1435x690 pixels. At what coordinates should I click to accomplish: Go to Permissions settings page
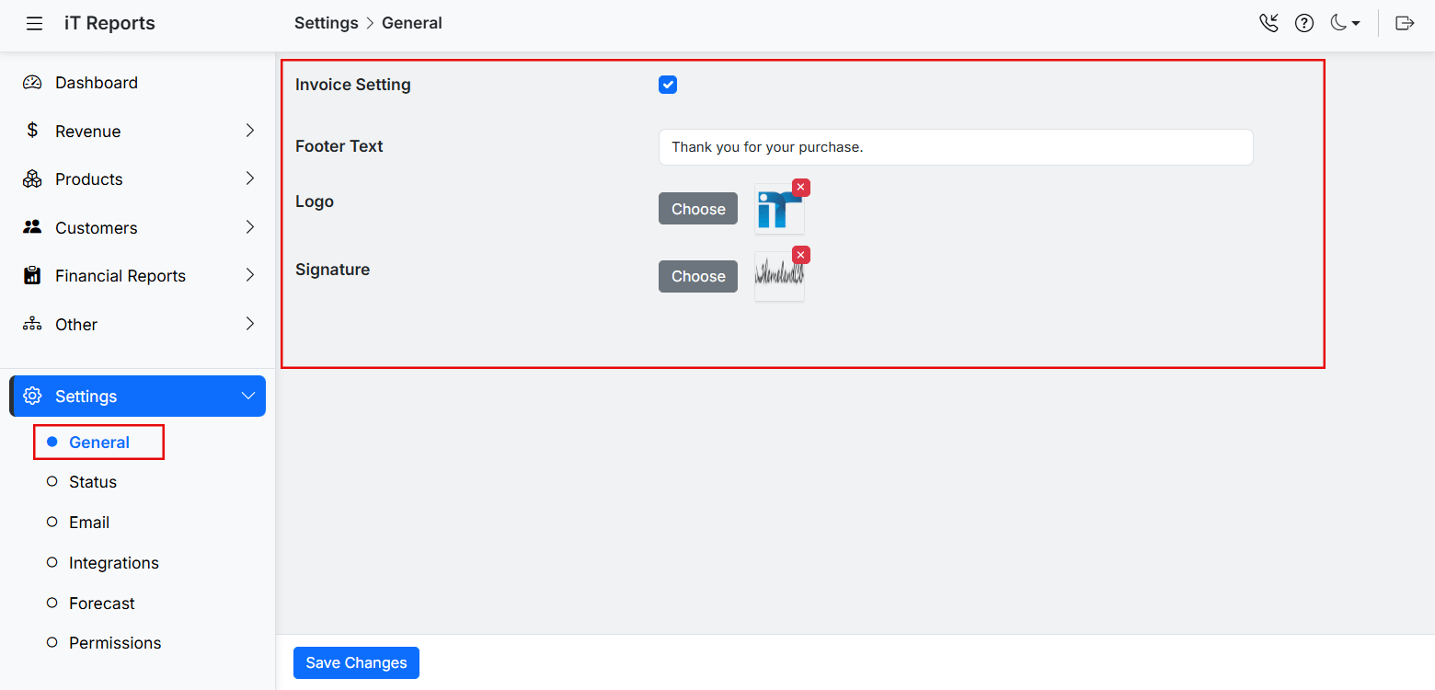(115, 643)
